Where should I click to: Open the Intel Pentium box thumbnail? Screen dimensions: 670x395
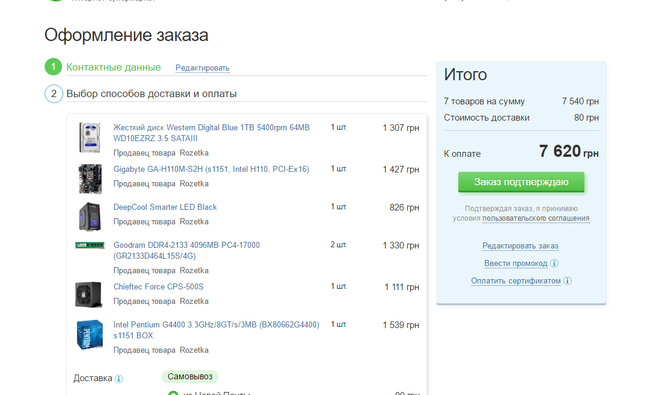[x=90, y=334]
